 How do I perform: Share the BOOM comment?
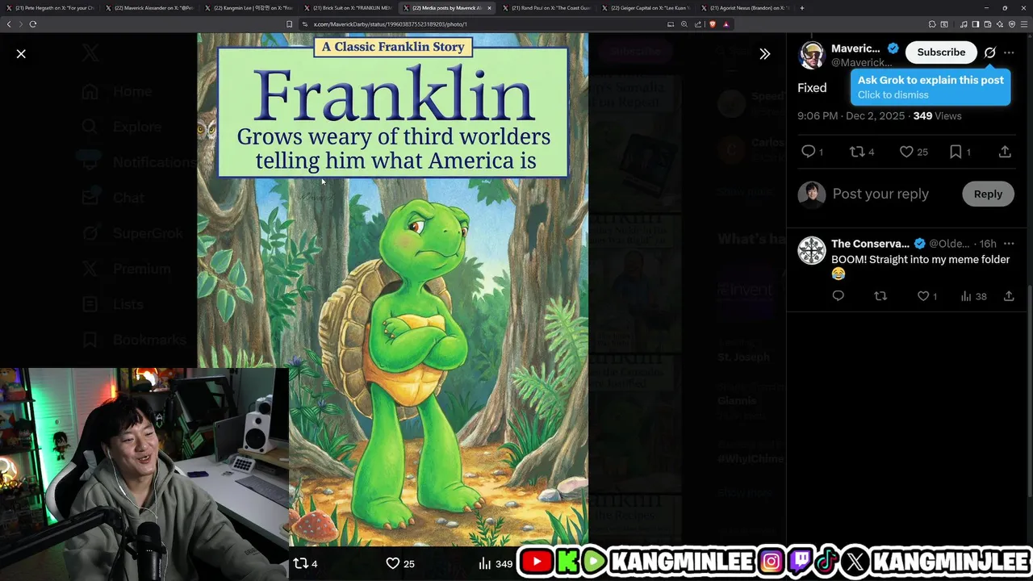1009,296
